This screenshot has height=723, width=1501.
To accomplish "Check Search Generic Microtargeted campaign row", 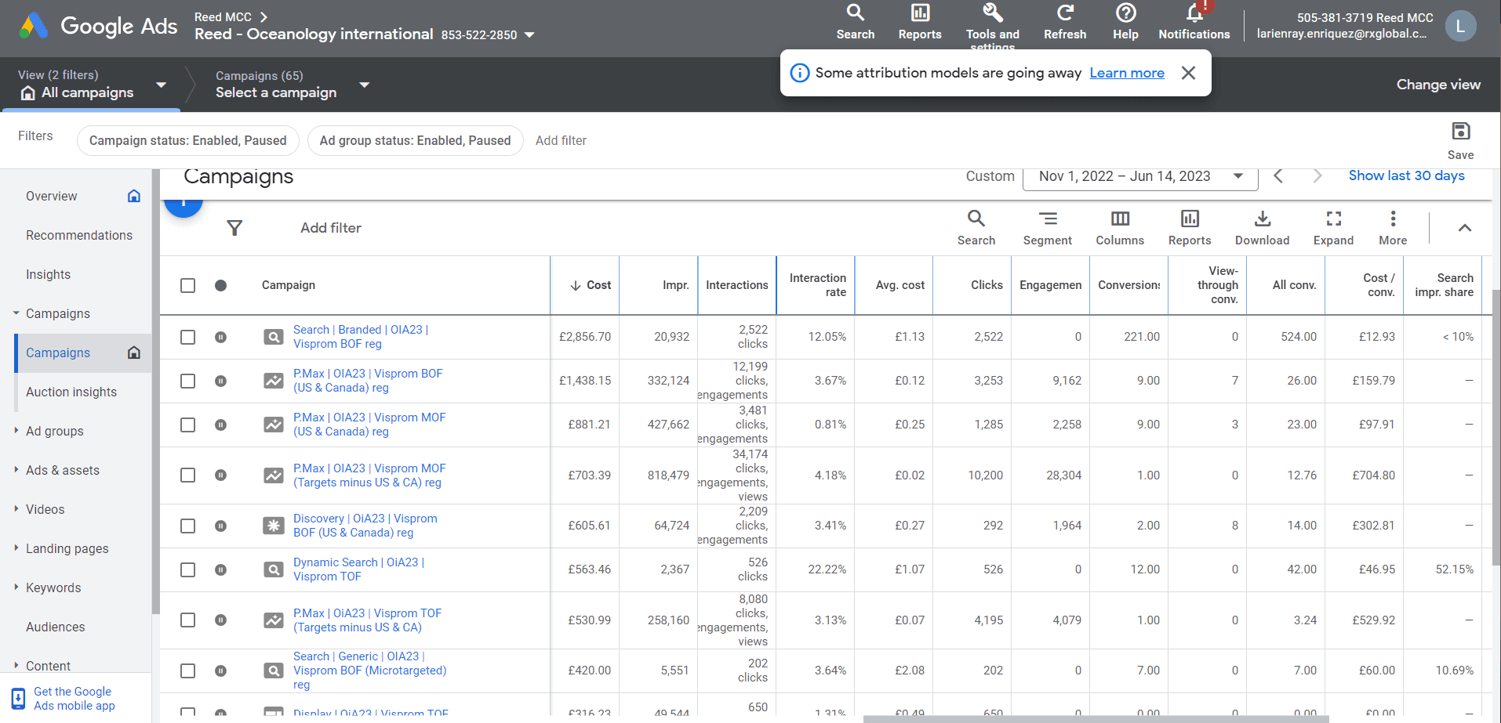I will click(x=187, y=671).
